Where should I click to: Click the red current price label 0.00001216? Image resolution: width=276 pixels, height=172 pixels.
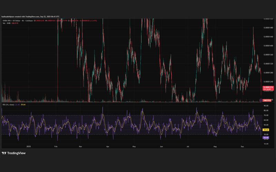point(268,88)
